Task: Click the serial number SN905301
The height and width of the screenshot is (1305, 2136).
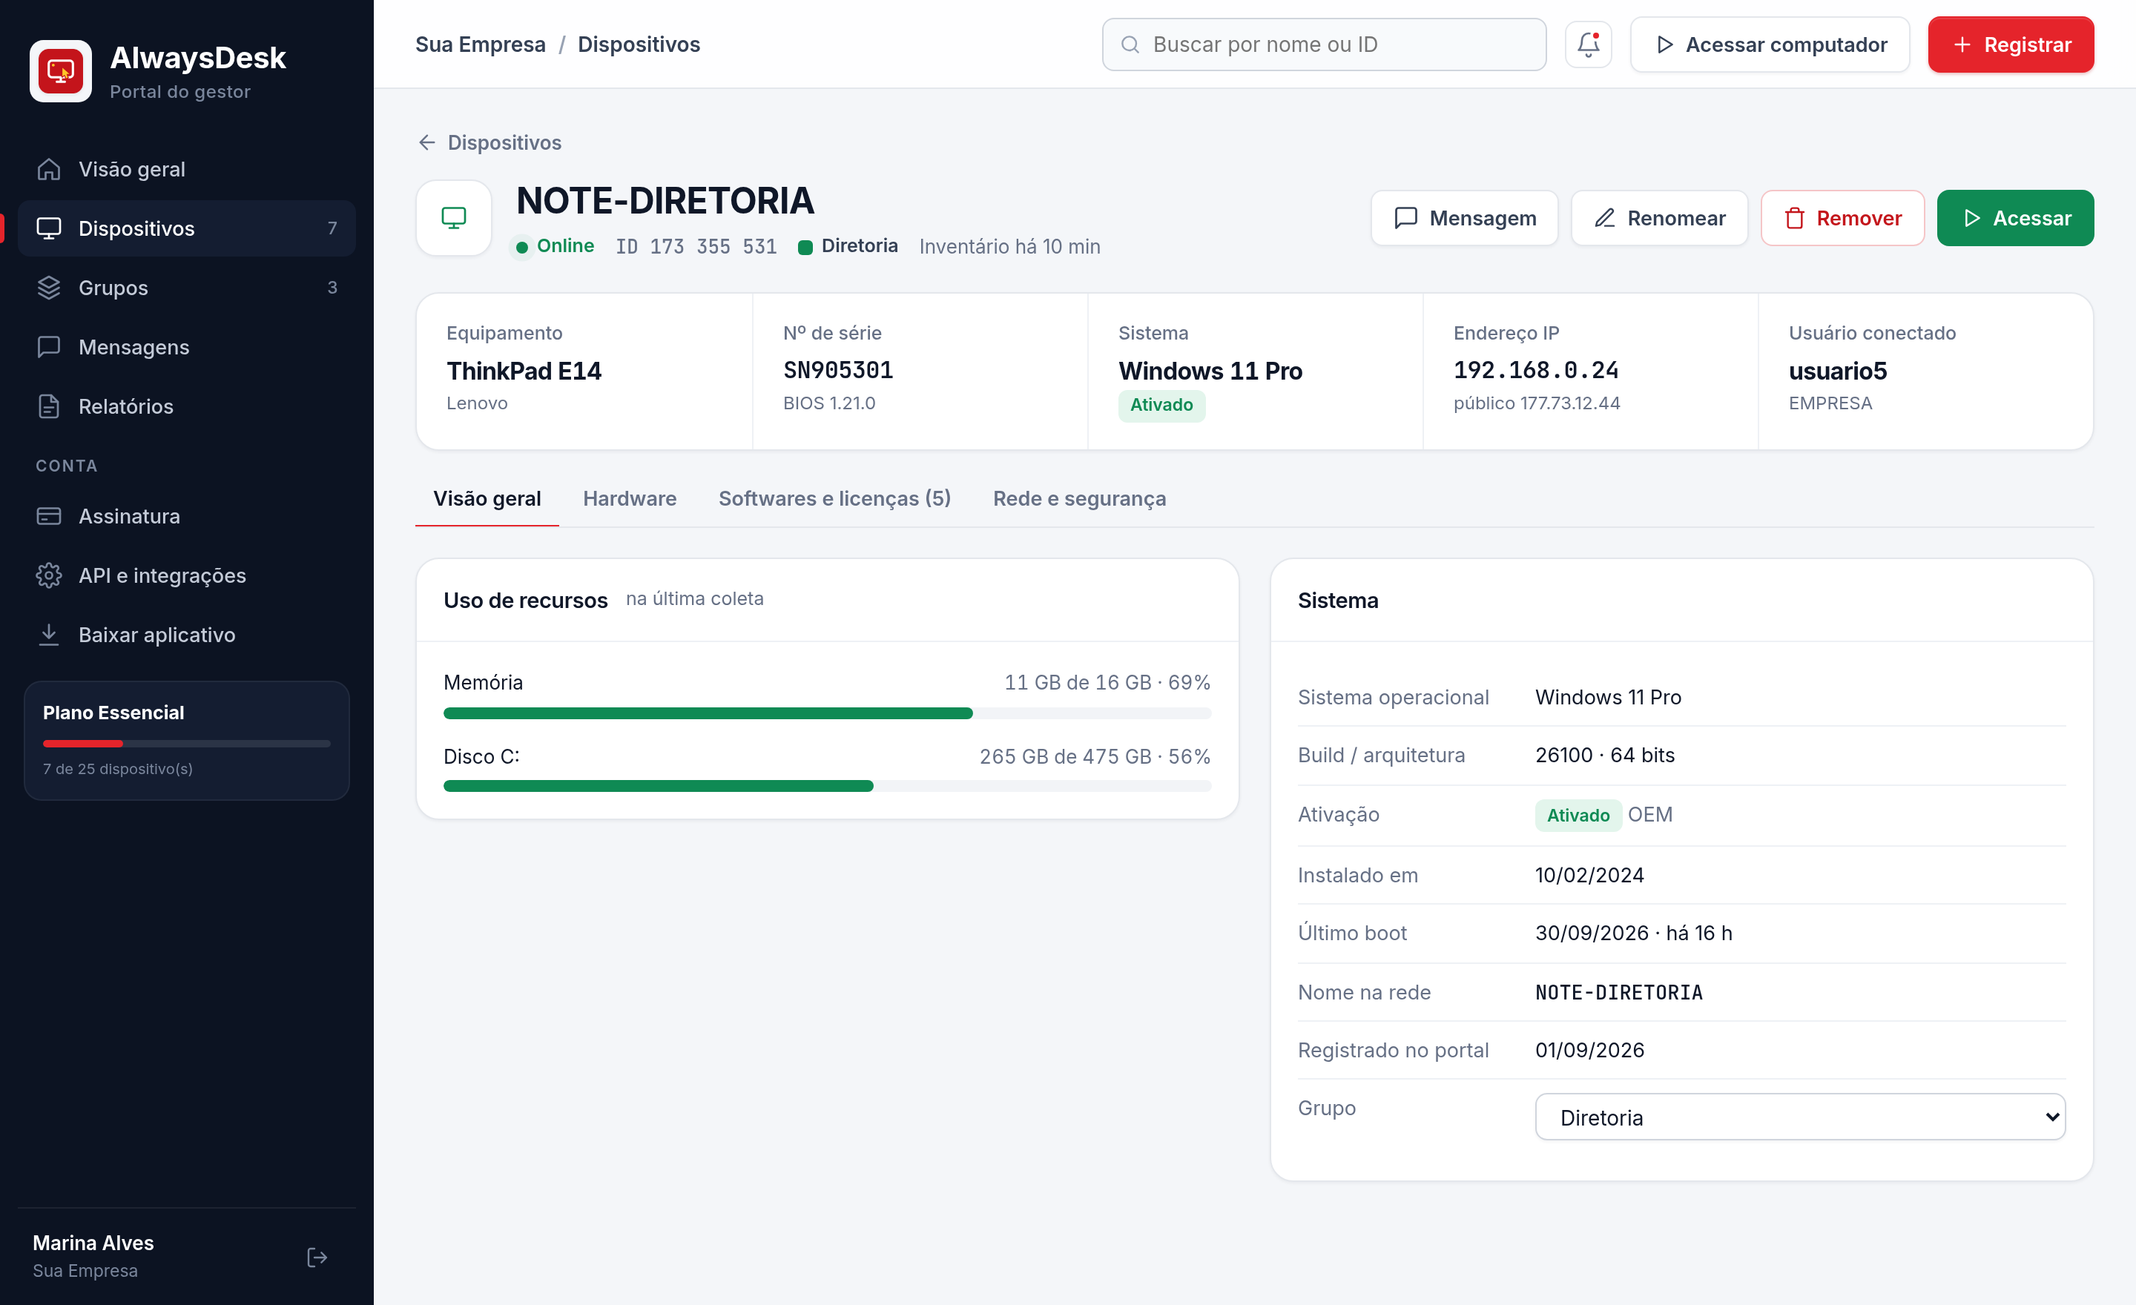Action: pos(838,371)
